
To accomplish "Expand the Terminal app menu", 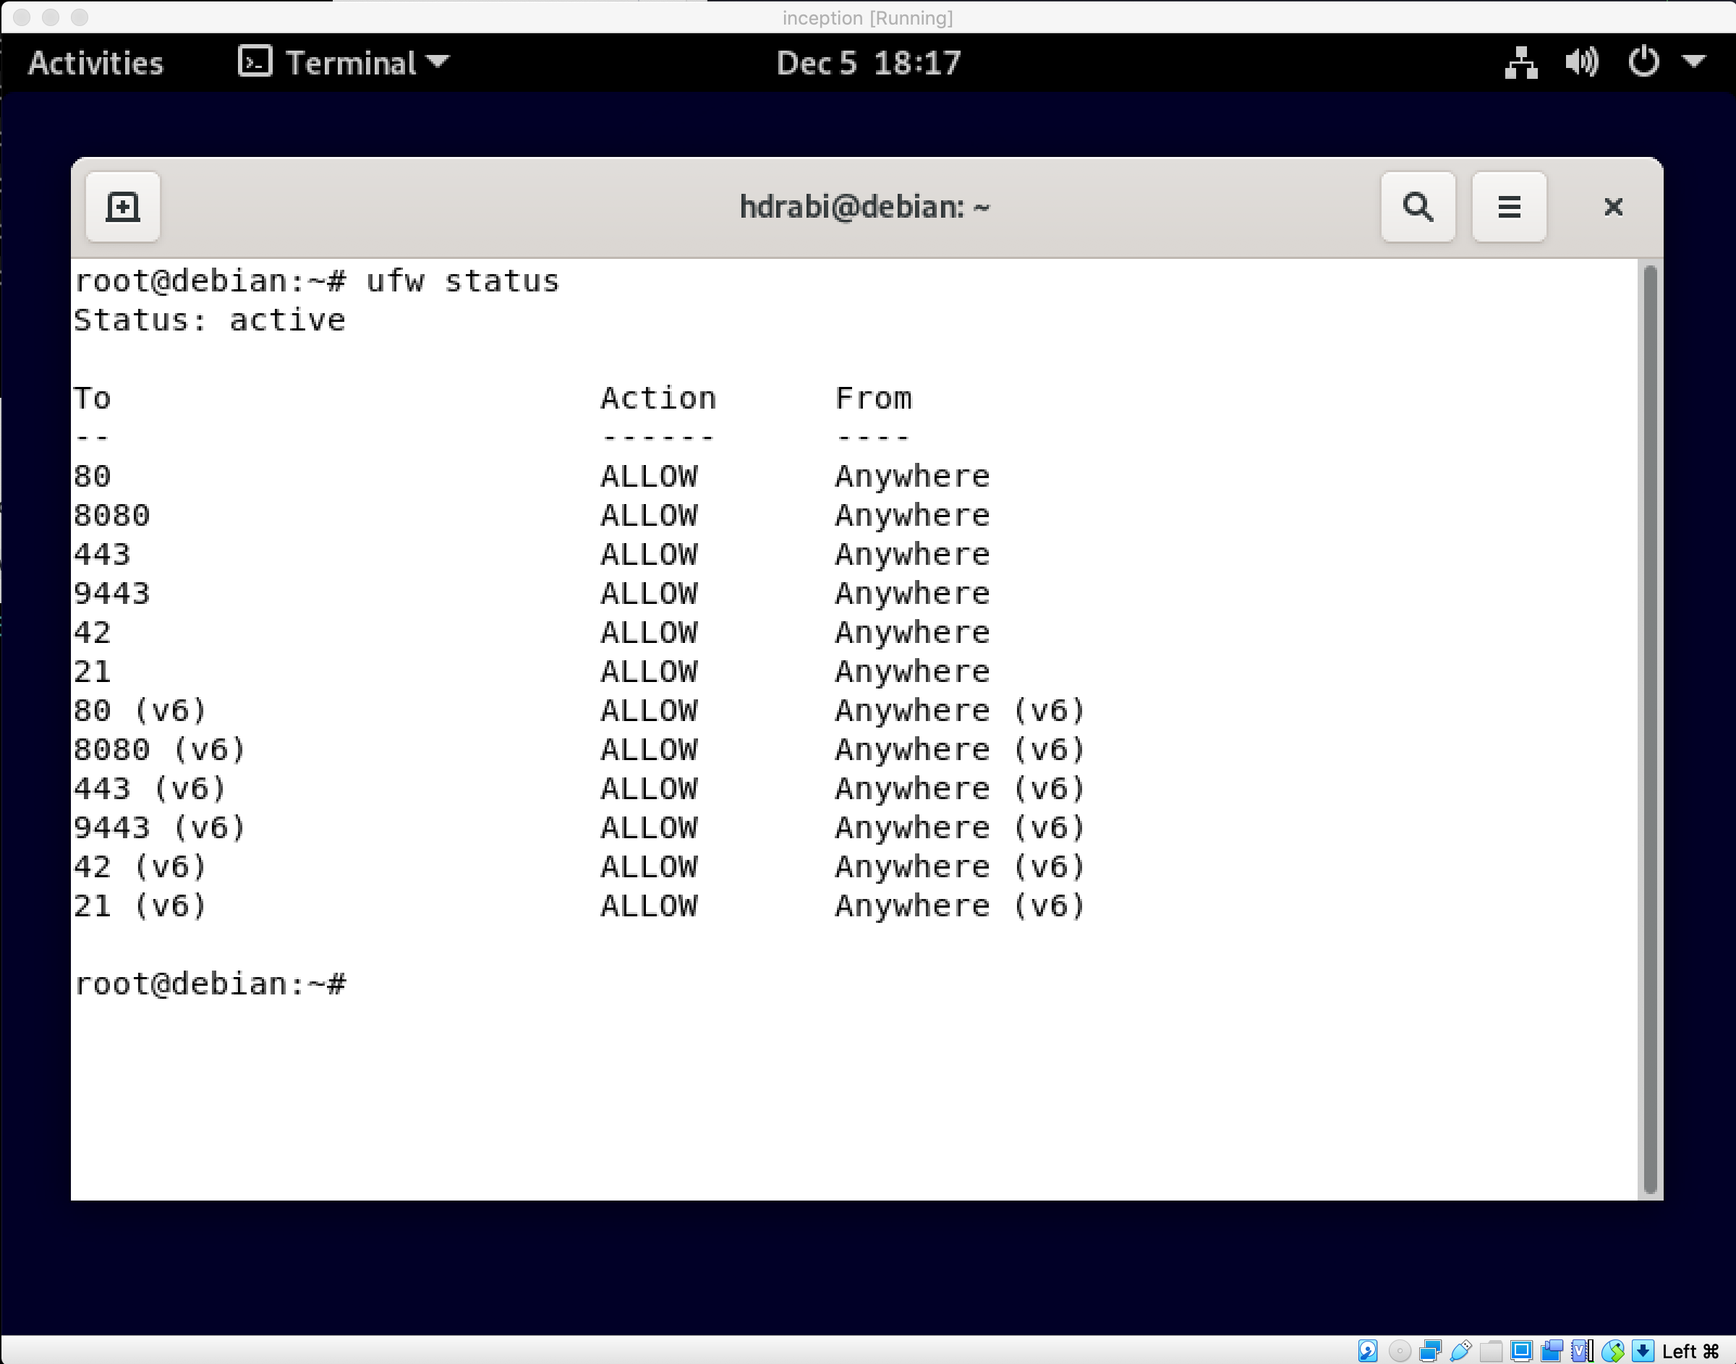I will pyautogui.click(x=344, y=62).
